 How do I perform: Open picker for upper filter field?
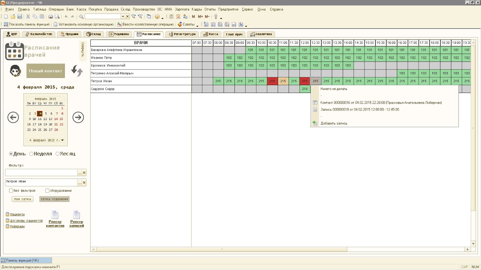[79, 173]
